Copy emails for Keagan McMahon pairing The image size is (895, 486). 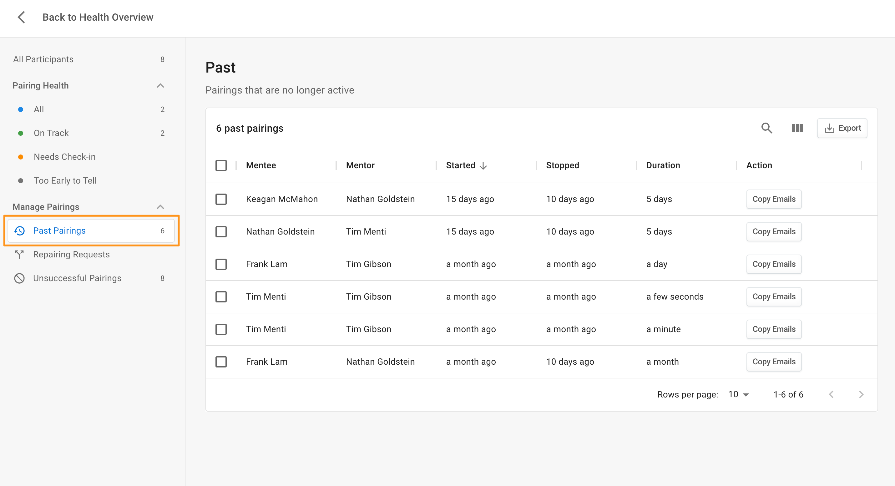774,199
